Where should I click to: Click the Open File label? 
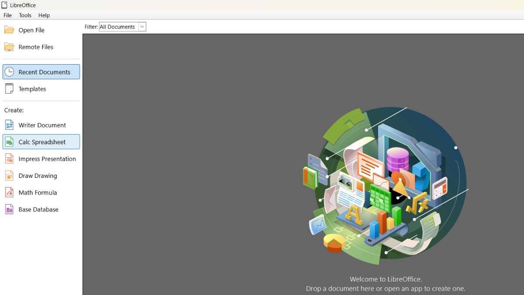tap(31, 30)
